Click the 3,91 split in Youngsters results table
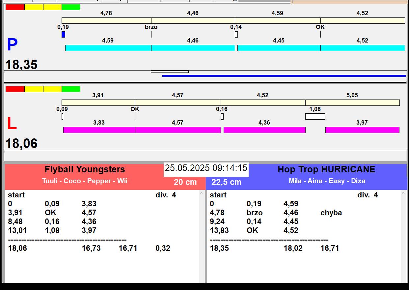This screenshot has height=290, width=409. click(15, 213)
